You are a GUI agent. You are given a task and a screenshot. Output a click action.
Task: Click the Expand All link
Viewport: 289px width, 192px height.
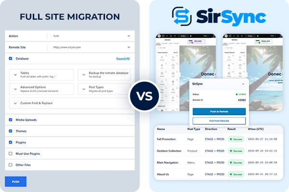[x=123, y=59]
